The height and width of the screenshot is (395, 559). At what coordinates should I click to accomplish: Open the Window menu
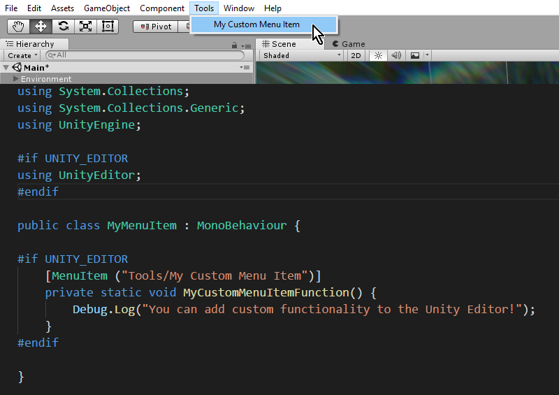[x=239, y=8]
